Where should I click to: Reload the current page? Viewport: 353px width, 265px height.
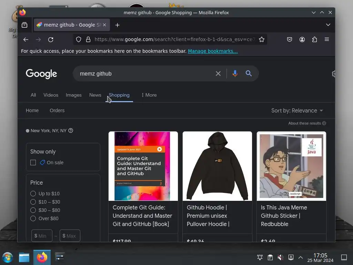(x=51, y=40)
